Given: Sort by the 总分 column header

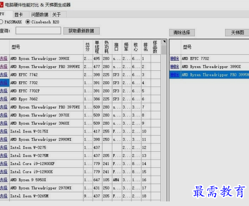Looking at the screenshot, I should [x=88, y=47].
